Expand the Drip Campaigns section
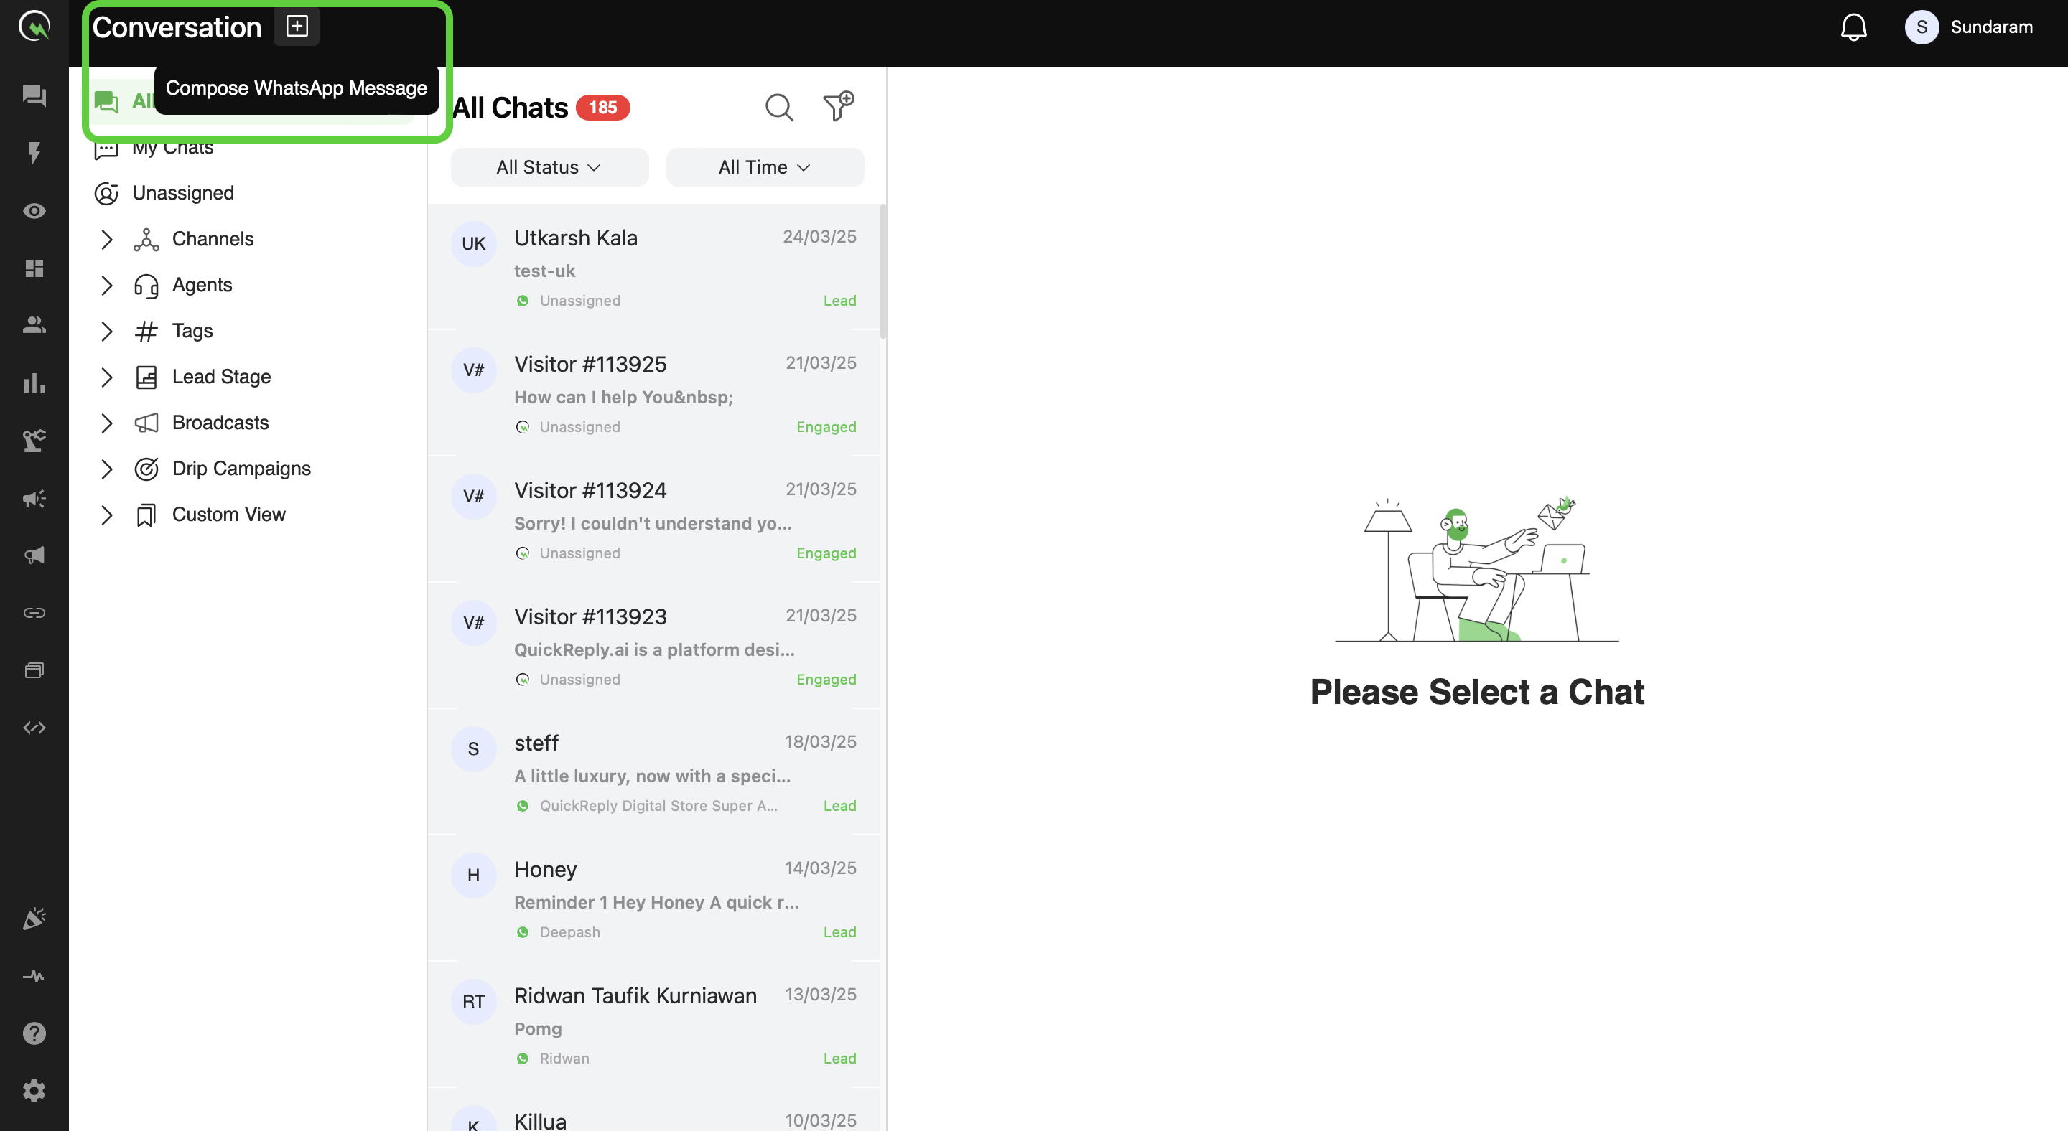 [x=107, y=469]
